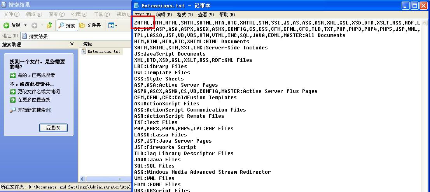Viewport: 430px width, 192px height.
Task: Go up one folder level
Action: [x=49, y=25]
